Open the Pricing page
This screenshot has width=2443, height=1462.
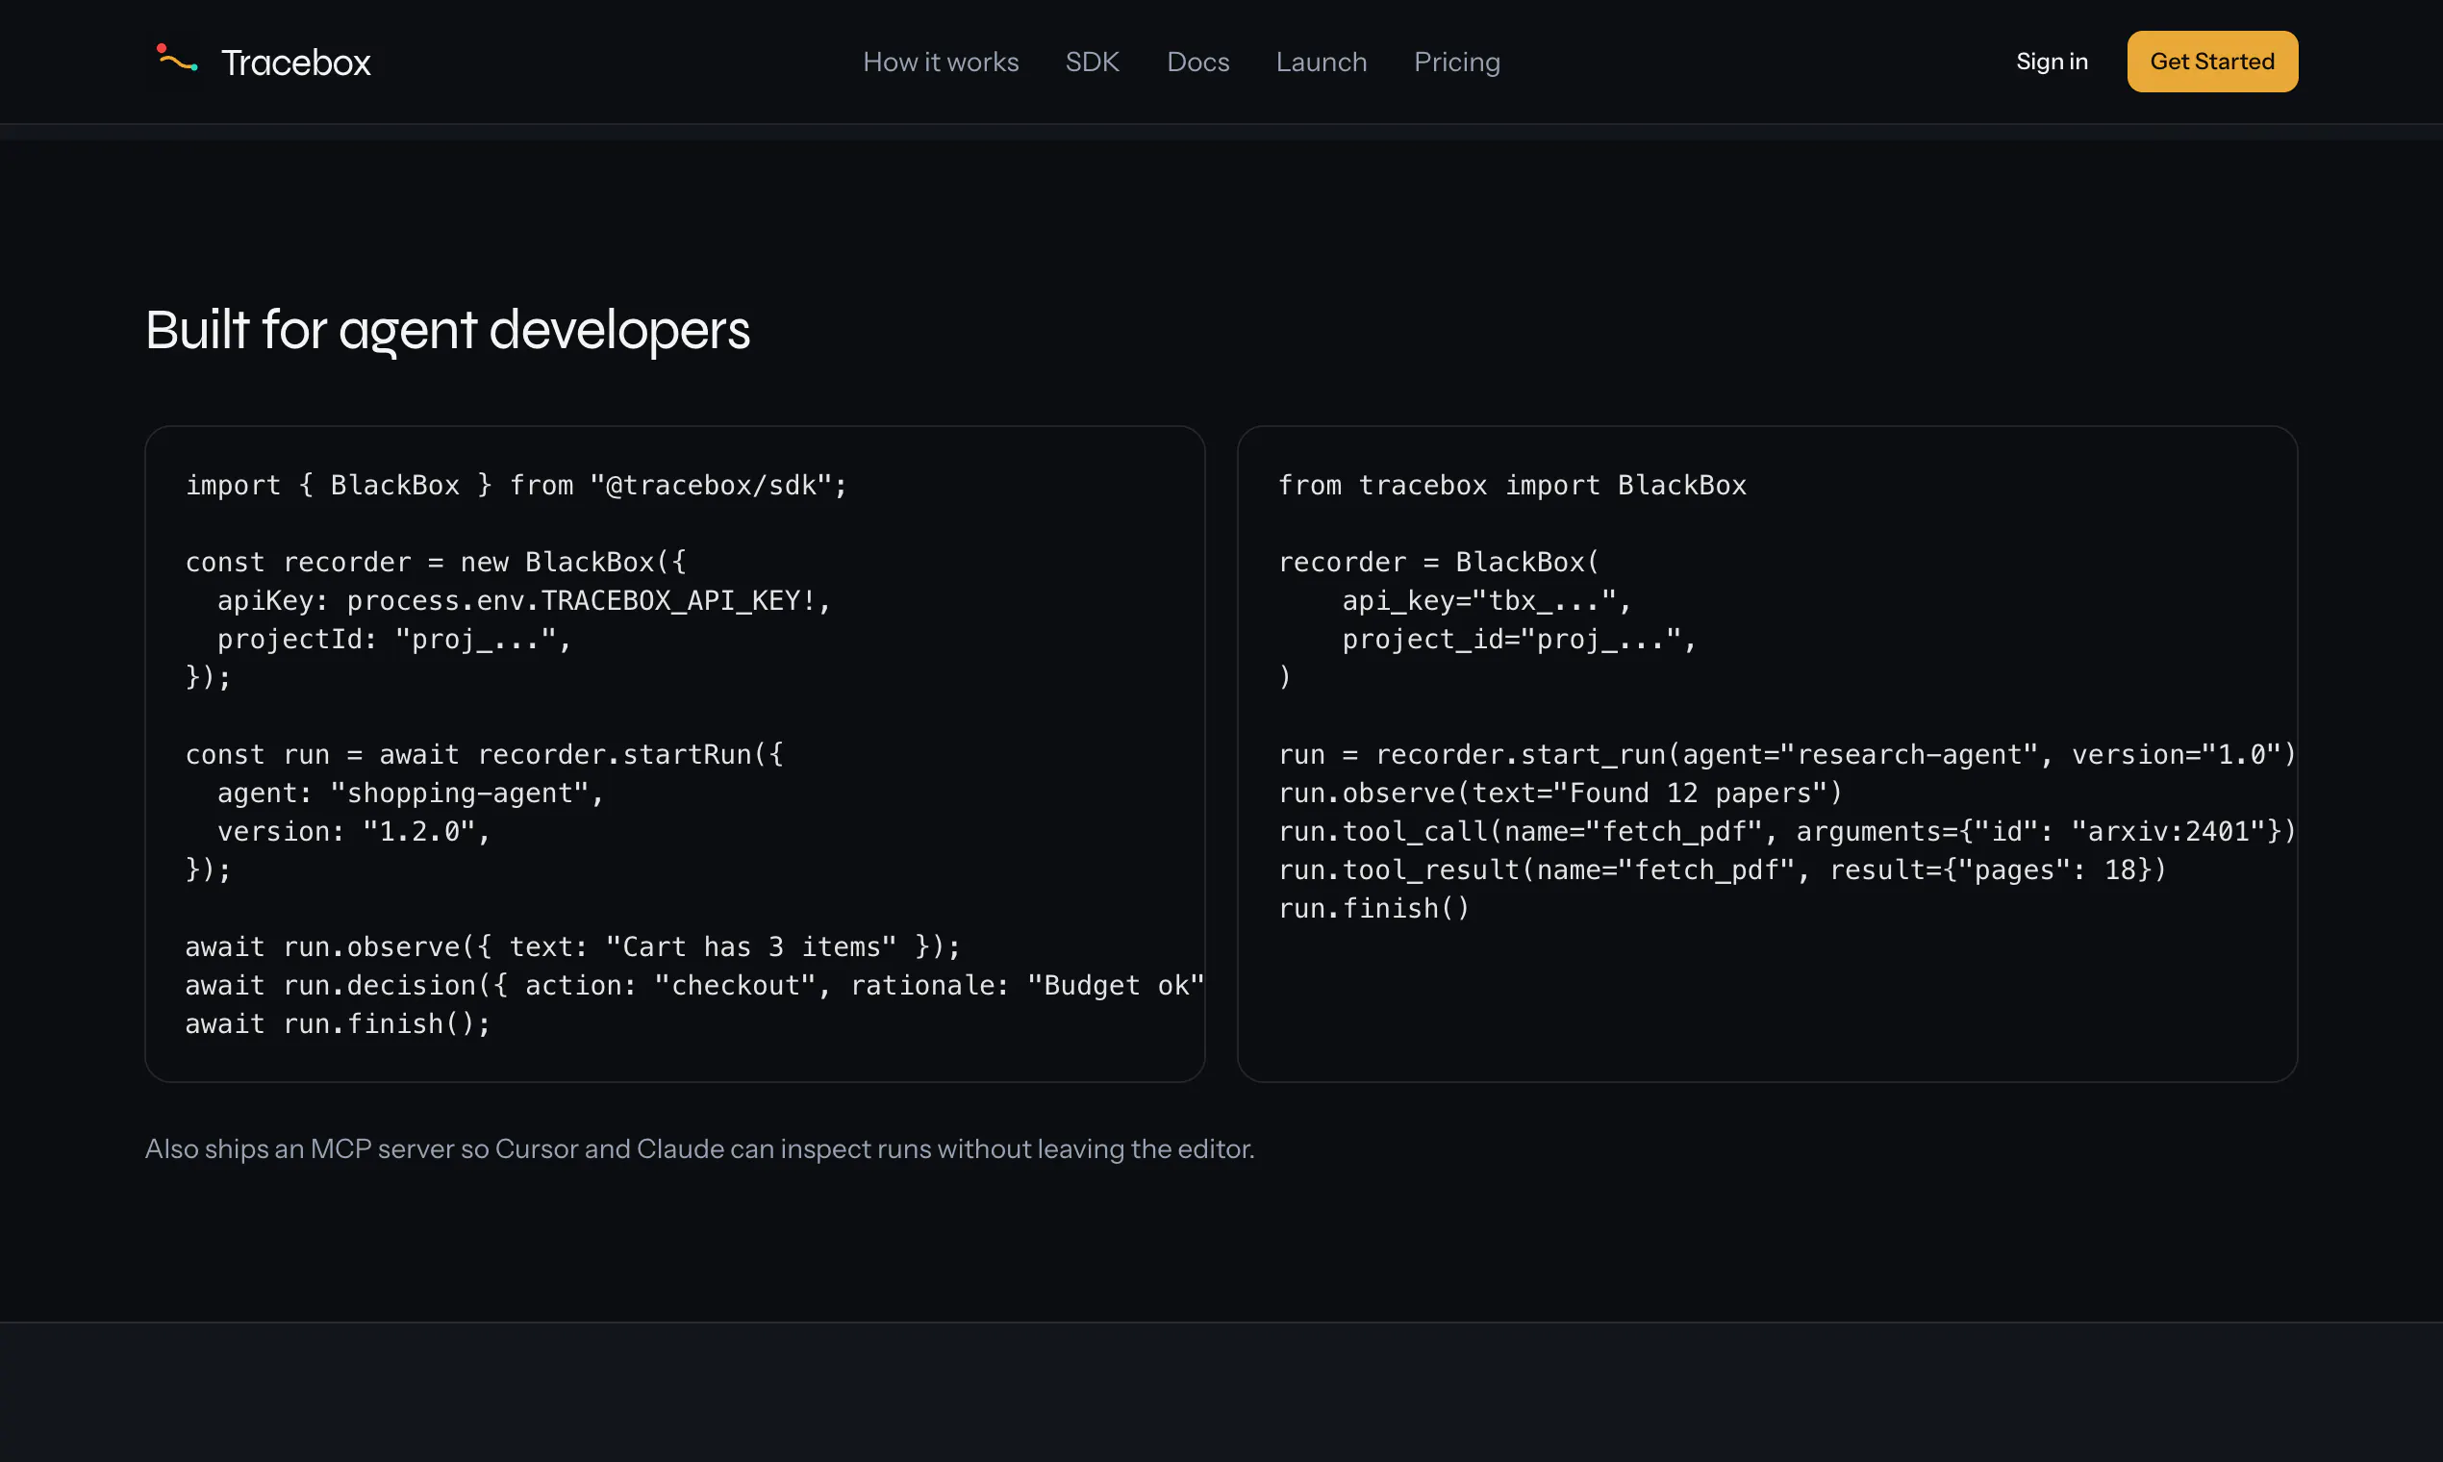(1457, 63)
